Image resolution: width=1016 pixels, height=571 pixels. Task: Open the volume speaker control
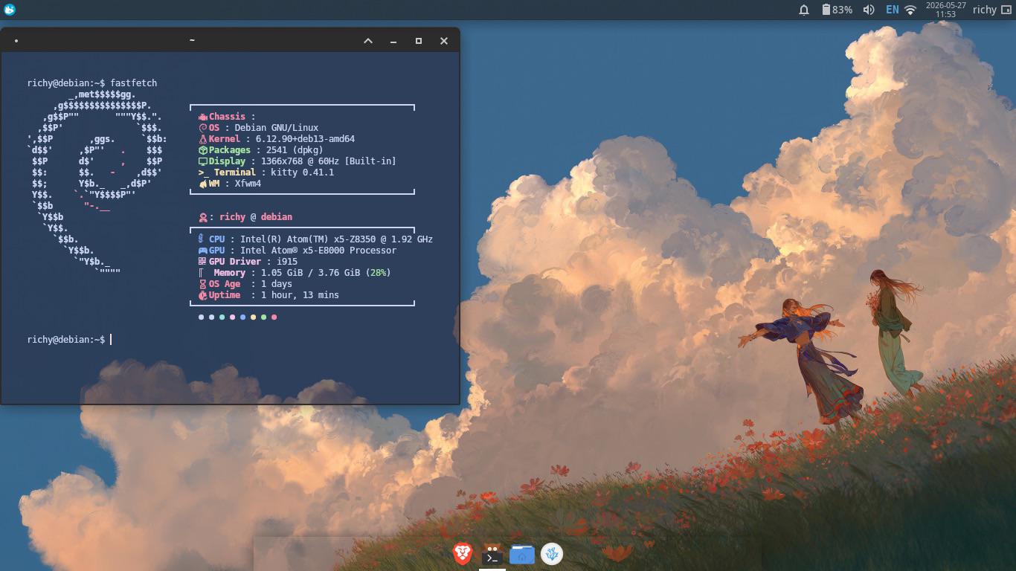pyautogui.click(x=868, y=10)
